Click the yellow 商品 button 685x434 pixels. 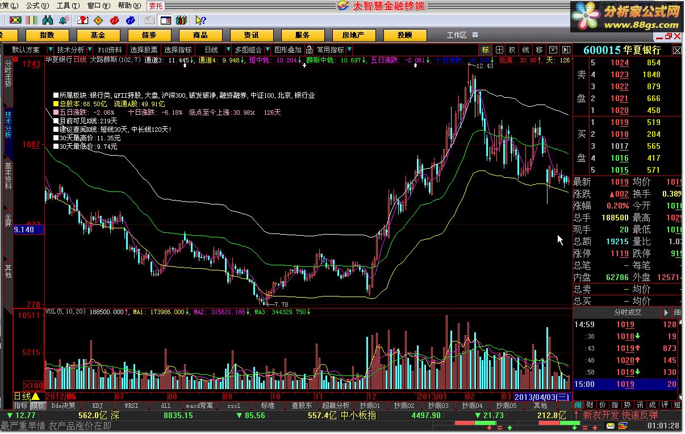[201, 35]
